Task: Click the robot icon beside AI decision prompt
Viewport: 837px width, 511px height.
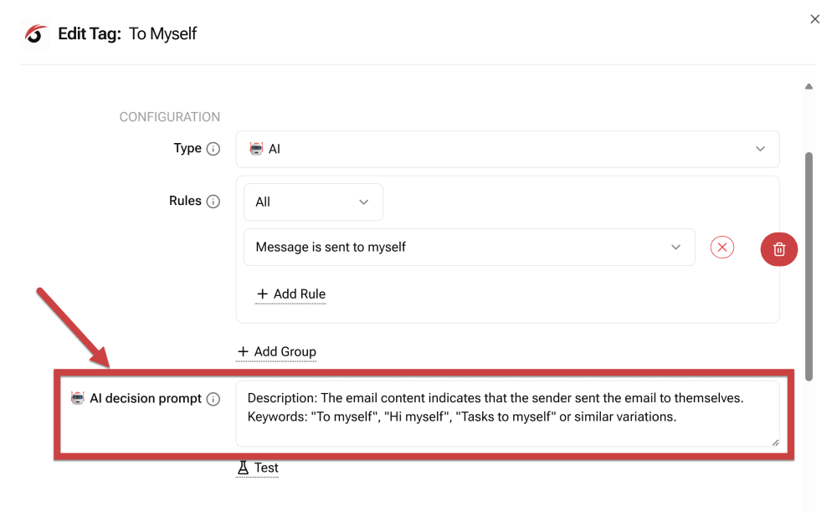Action: [78, 398]
